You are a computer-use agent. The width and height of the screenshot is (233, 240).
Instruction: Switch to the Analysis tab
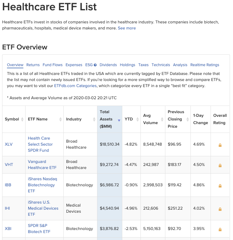(x=180, y=65)
